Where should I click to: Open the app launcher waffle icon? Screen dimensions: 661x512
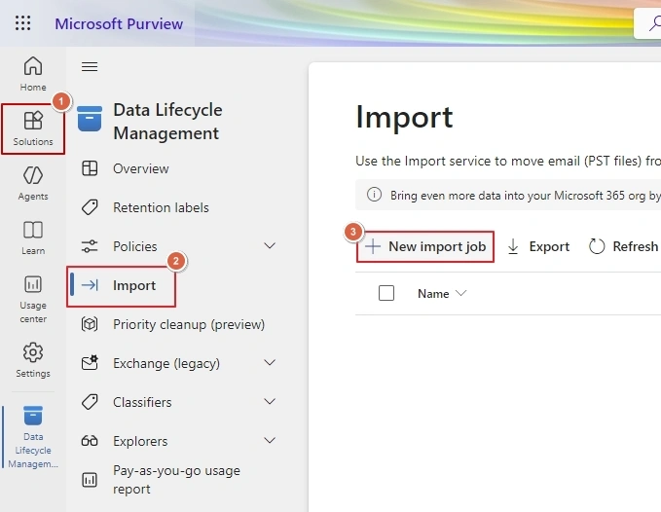pyautogui.click(x=22, y=22)
